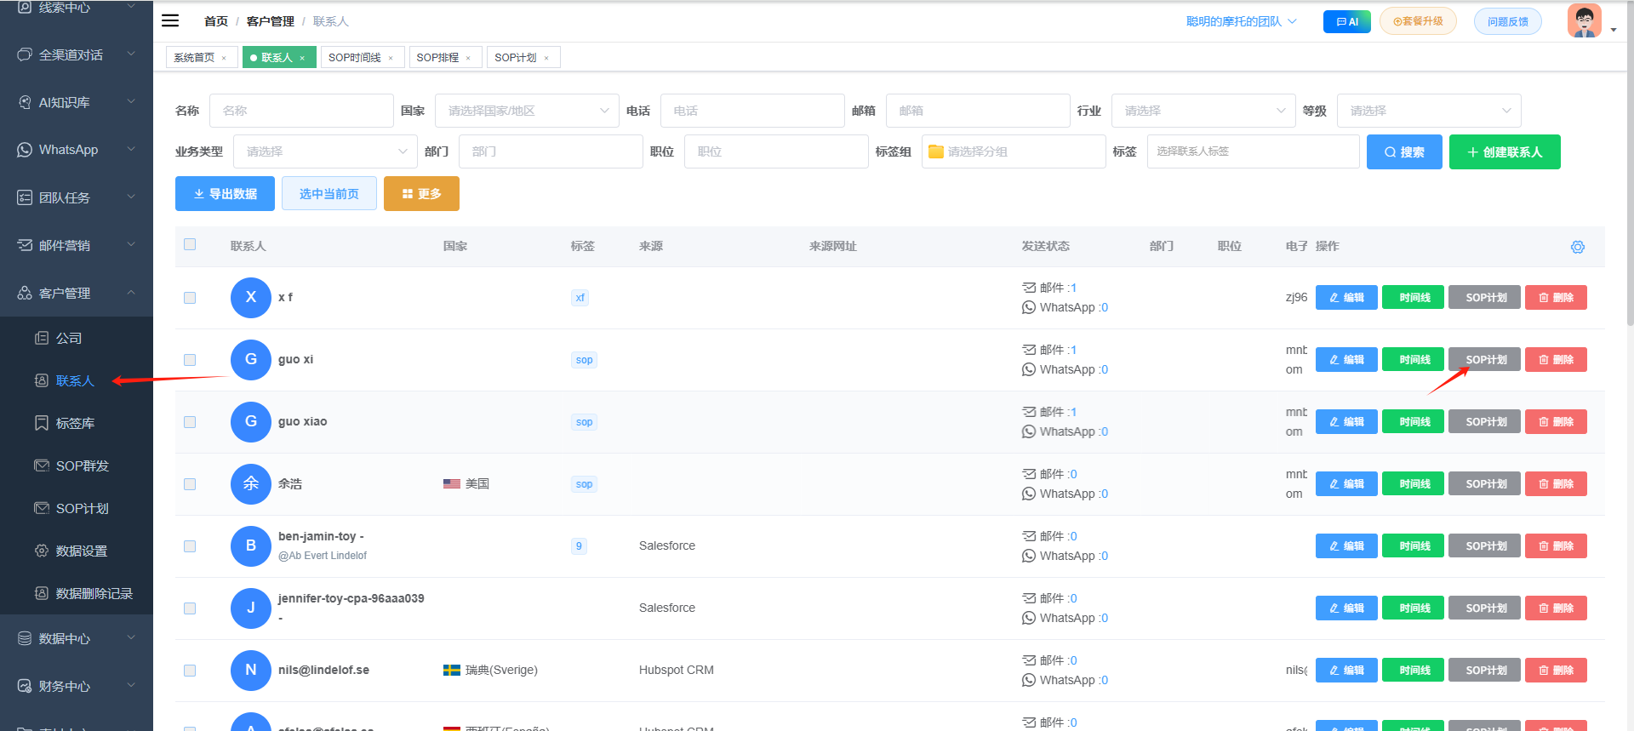Collapse the 客户管理 sidebar section
1634x731 pixels.
pyautogui.click(x=77, y=293)
